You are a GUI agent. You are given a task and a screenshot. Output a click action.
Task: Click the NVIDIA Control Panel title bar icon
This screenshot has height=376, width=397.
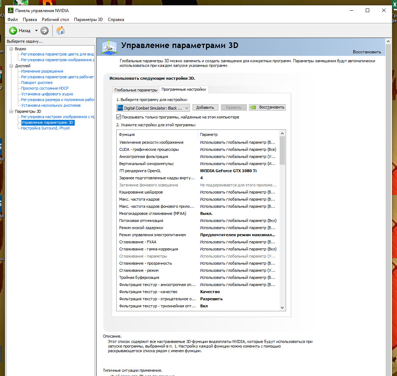point(10,10)
